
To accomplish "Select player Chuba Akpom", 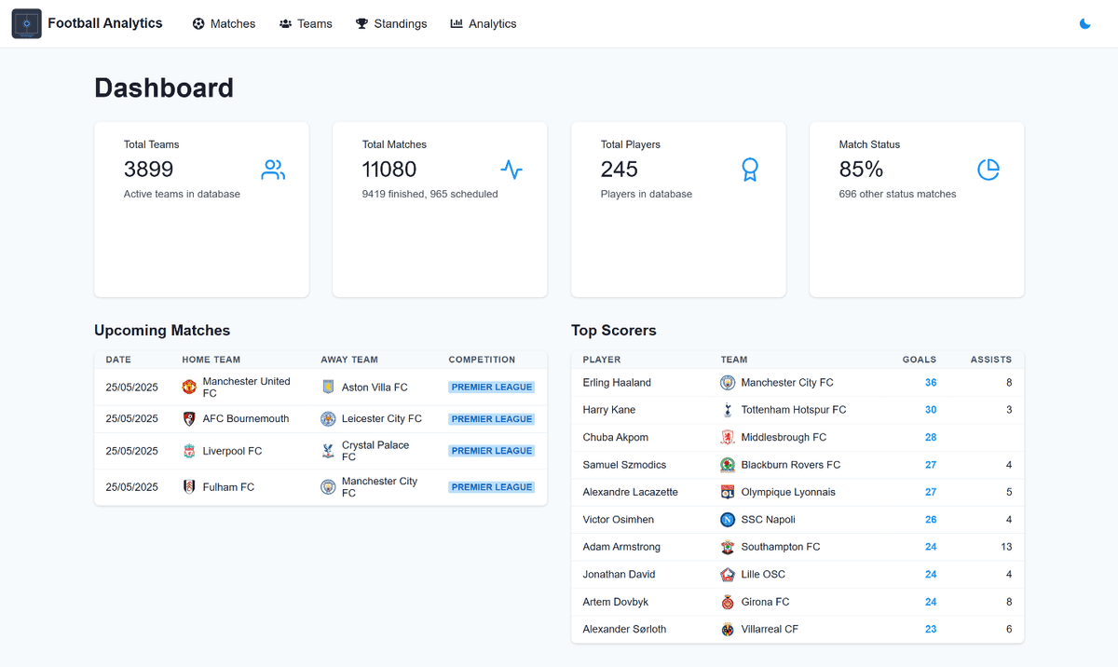I will coord(615,437).
